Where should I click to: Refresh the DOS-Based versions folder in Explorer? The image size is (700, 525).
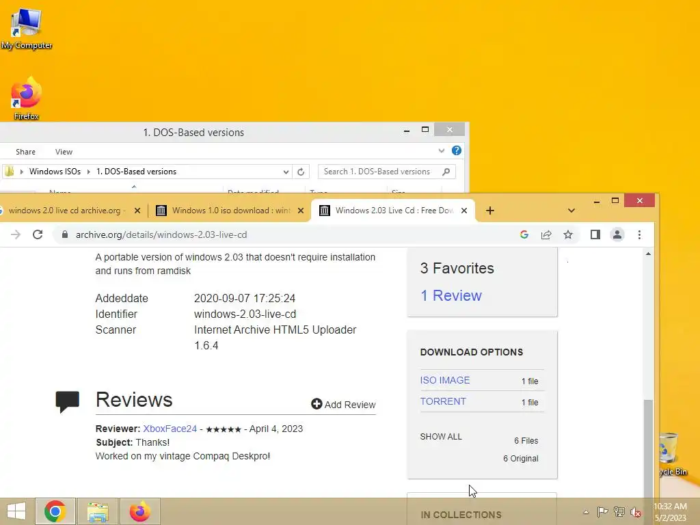(301, 172)
